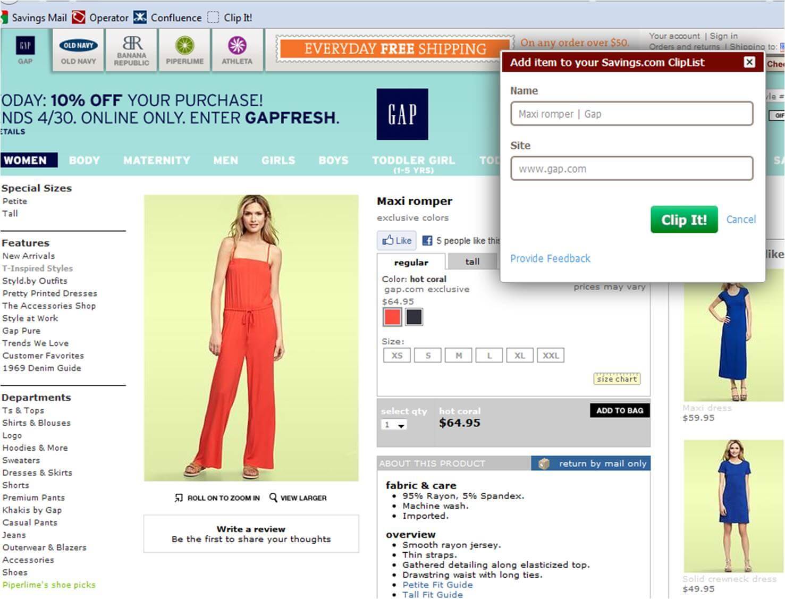Select the Gap brand tab

(26, 50)
